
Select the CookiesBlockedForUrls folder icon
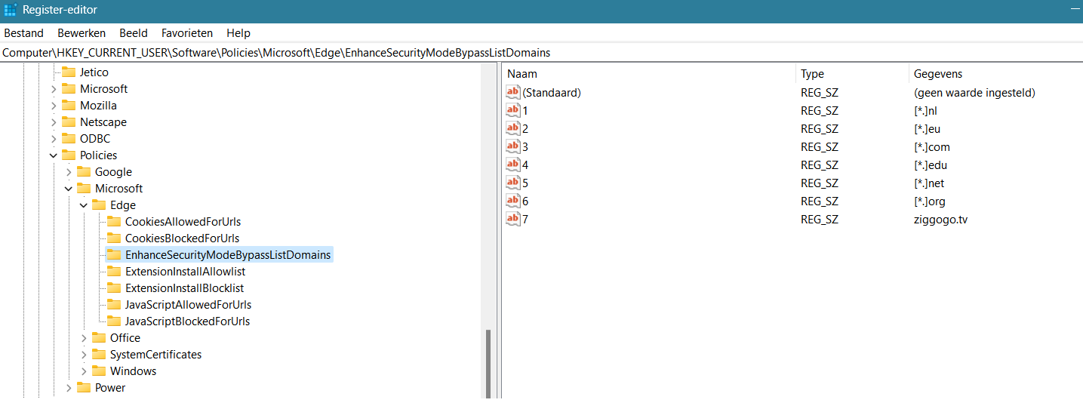coord(114,238)
